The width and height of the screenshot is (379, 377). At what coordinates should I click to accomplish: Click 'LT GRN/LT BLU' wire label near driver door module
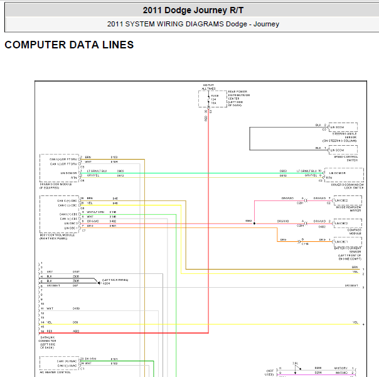(97, 171)
